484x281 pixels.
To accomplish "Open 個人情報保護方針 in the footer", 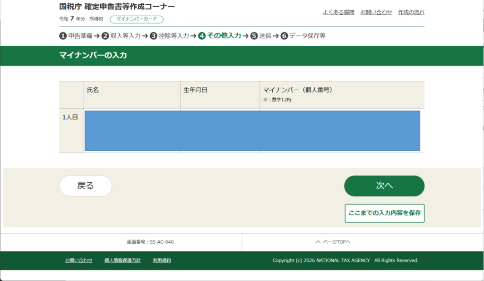I will tap(122, 260).
